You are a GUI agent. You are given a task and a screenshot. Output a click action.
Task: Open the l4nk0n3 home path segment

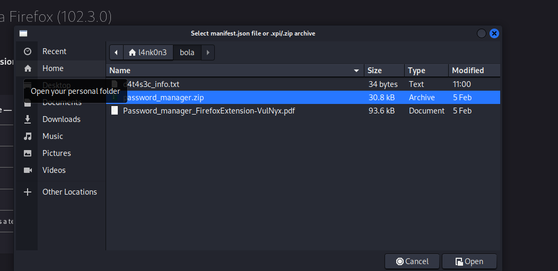coord(148,53)
